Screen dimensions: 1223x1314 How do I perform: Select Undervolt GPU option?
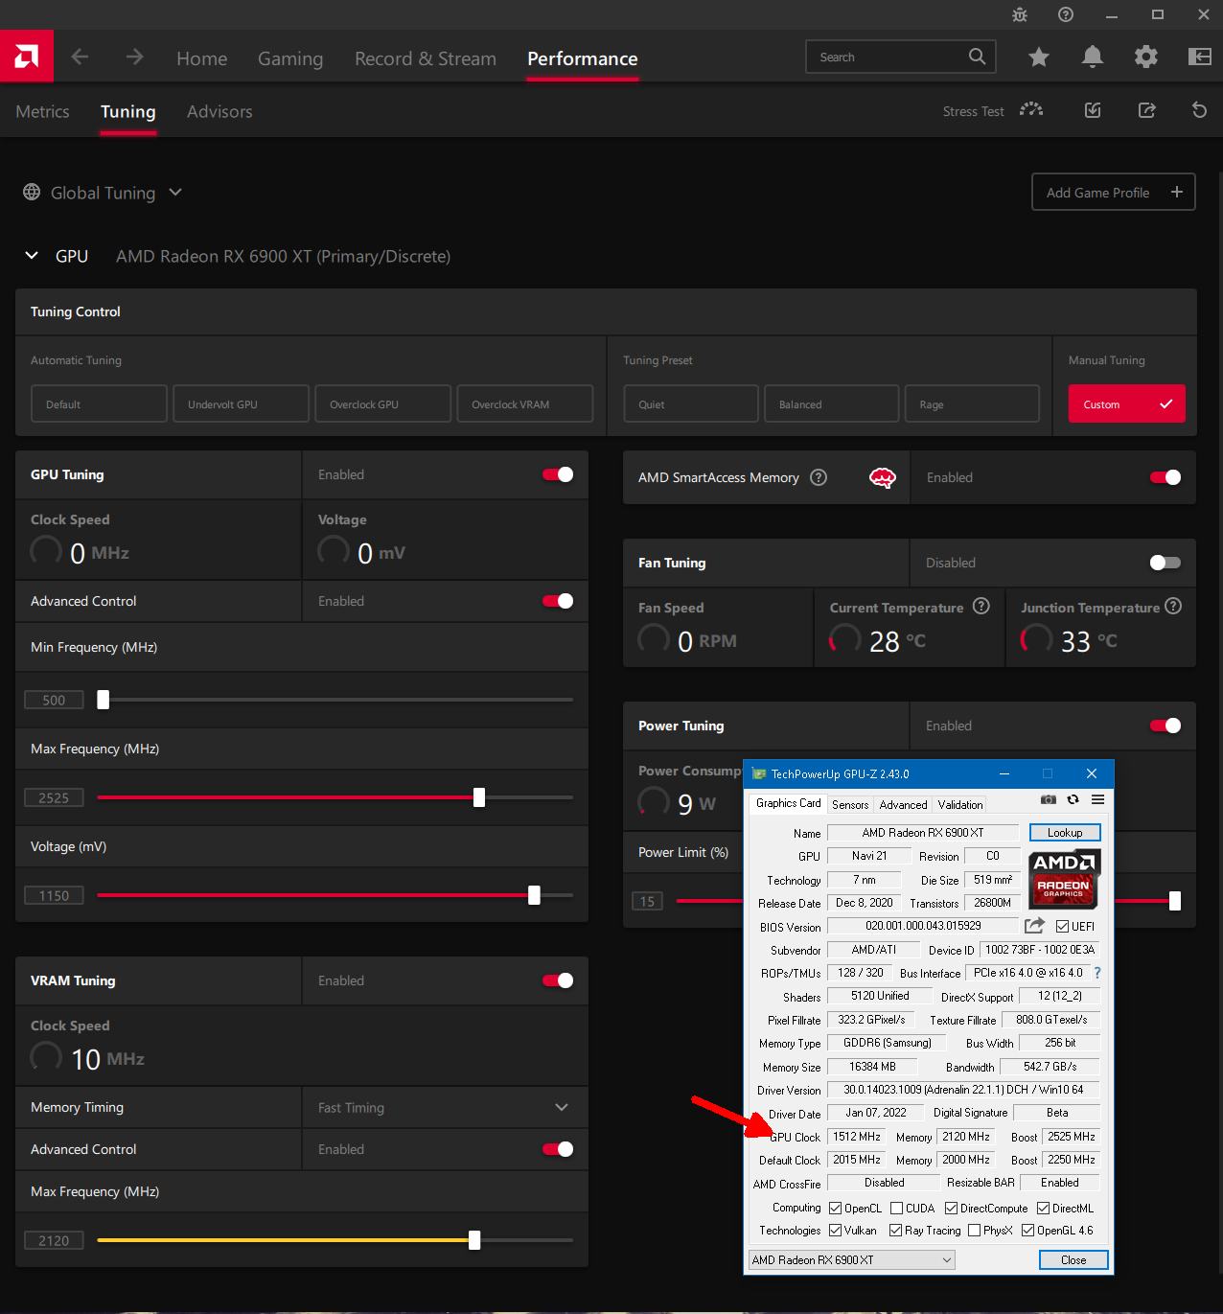point(241,404)
